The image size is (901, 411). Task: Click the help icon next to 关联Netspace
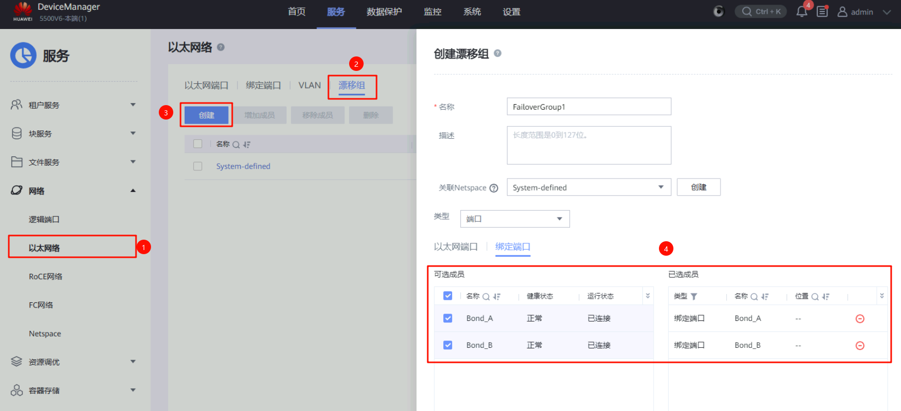(x=494, y=188)
